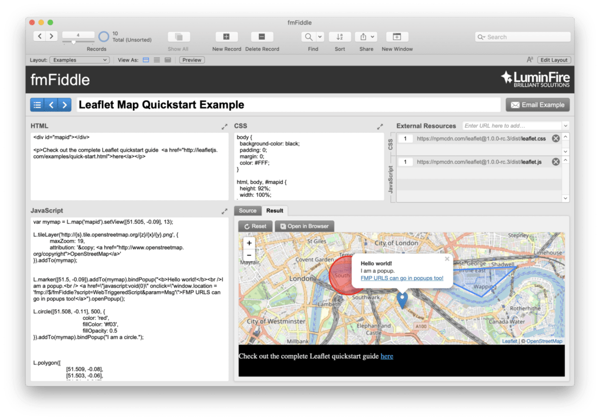The image size is (600, 420).
Task: Remove the leaflet.css external resource
Action: pyautogui.click(x=555, y=138)
